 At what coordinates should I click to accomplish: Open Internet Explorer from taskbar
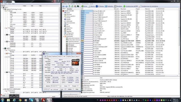[14, 100]
